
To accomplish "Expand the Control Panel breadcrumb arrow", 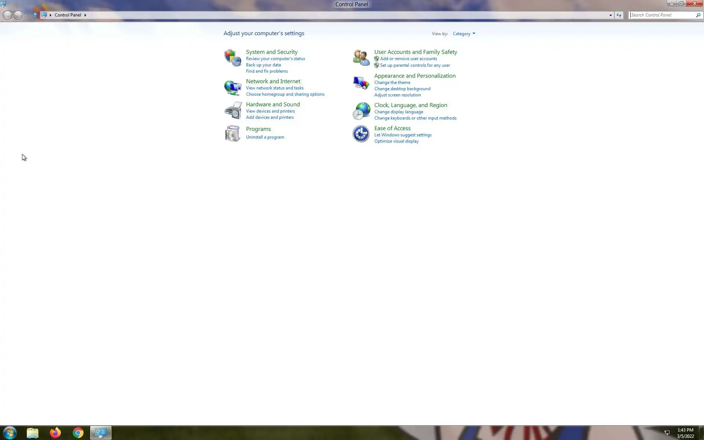I will point(85,15).
